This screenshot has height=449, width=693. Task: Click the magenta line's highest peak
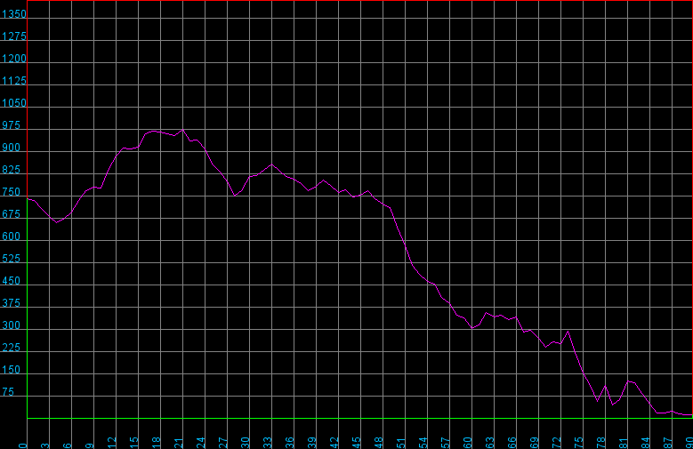[x=182, y=130]
